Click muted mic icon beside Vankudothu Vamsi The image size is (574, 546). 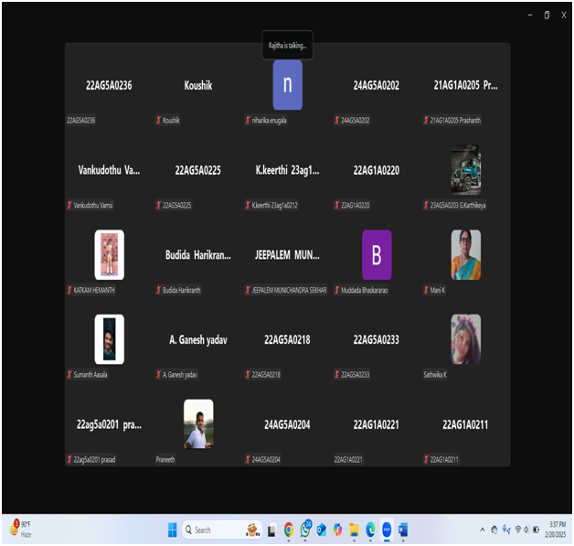pyautogui.click(x=69, y=206)
